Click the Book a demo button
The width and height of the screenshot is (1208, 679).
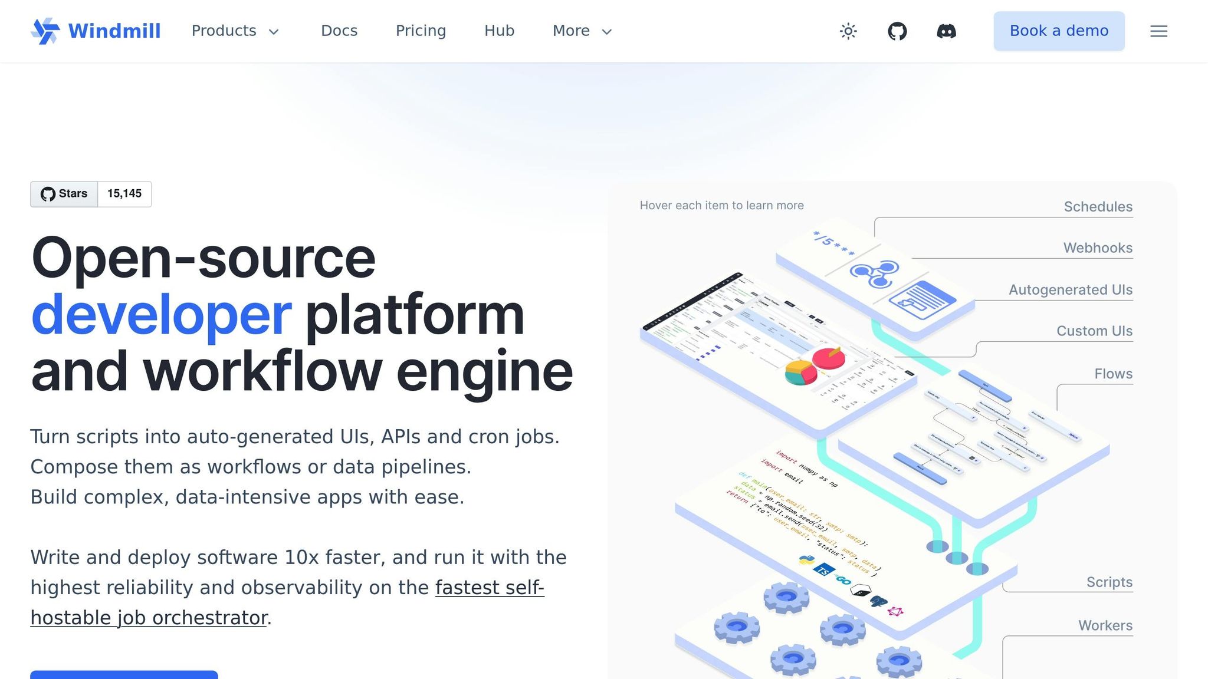coord(1059,31)
